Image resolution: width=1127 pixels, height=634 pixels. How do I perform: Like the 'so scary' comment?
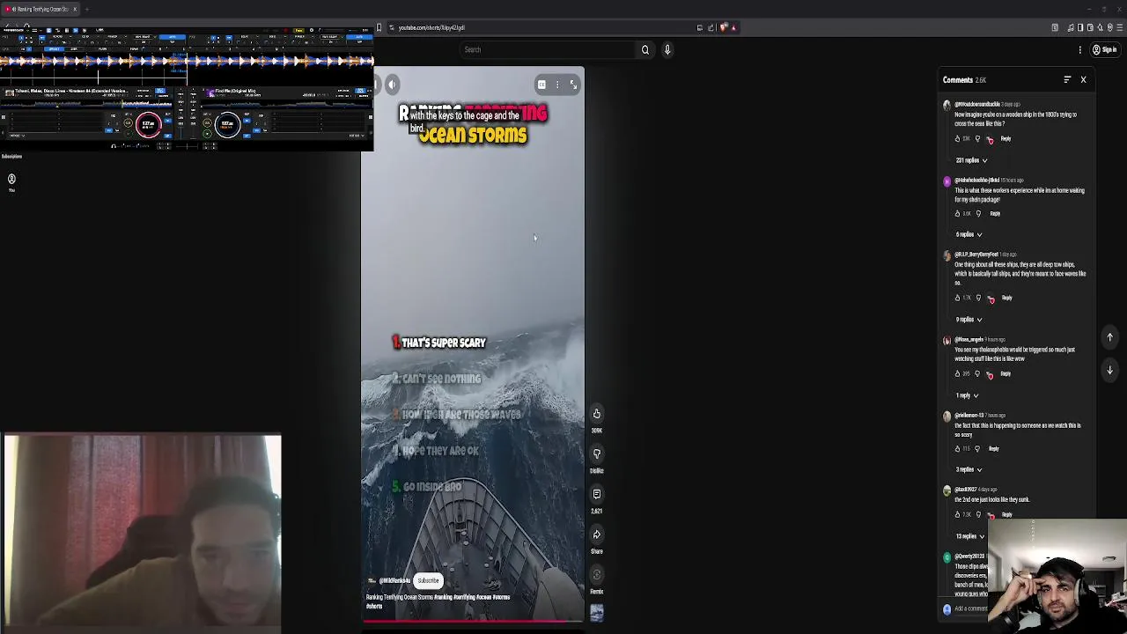pos(958,449)
